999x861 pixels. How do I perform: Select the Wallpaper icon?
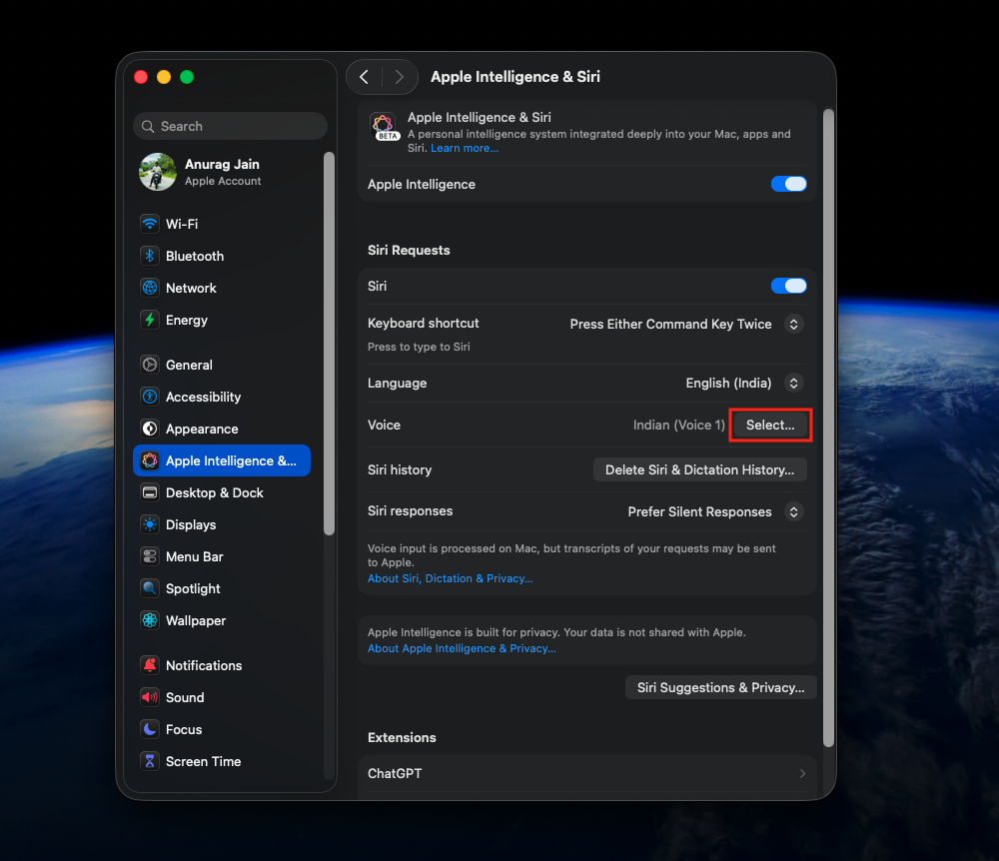click(149, 620)
